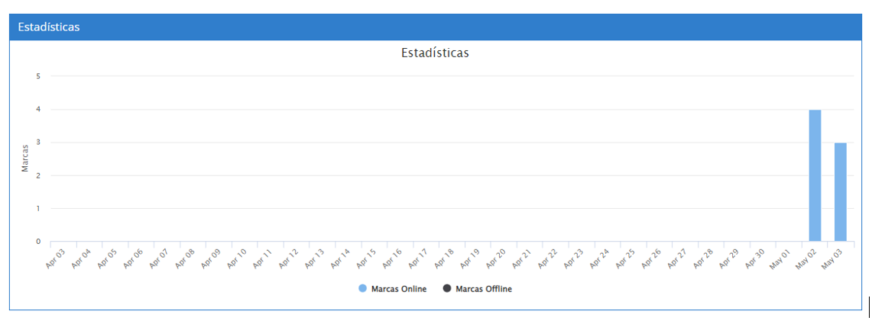The width and height of the screenshot is (872, 324).
Task: Click the May 03 axis label
Action: tap(832, 258)
